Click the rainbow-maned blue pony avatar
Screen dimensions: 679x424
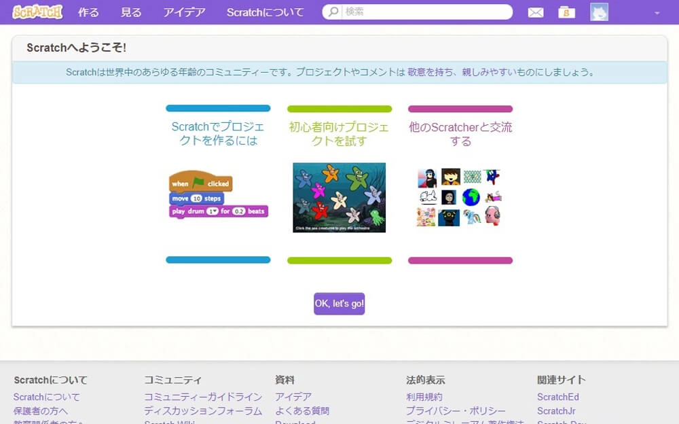pyautogui.click(x=472, y=217)
